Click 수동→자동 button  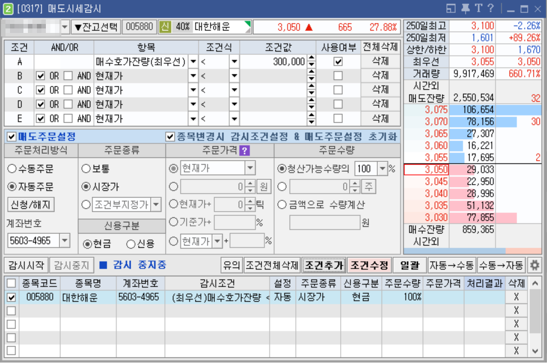pyautogui.click(x=501, y=265)
